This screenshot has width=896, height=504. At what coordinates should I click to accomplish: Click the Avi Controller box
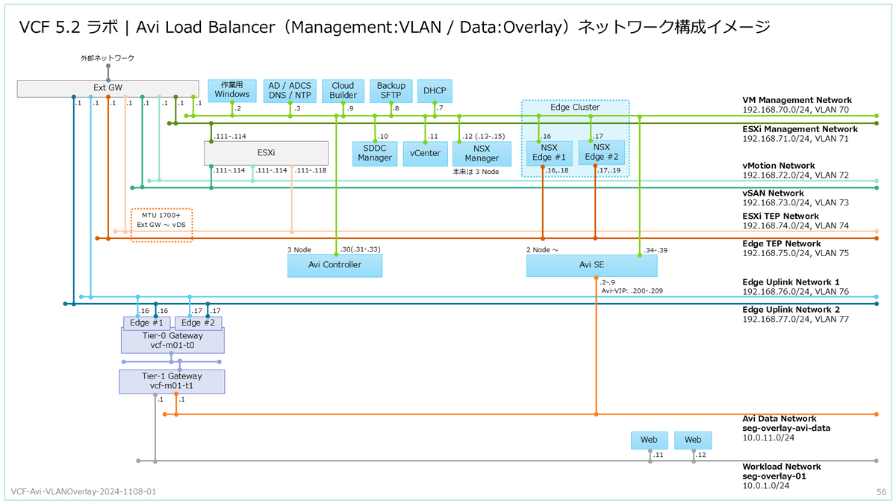[x=335, y=265]
